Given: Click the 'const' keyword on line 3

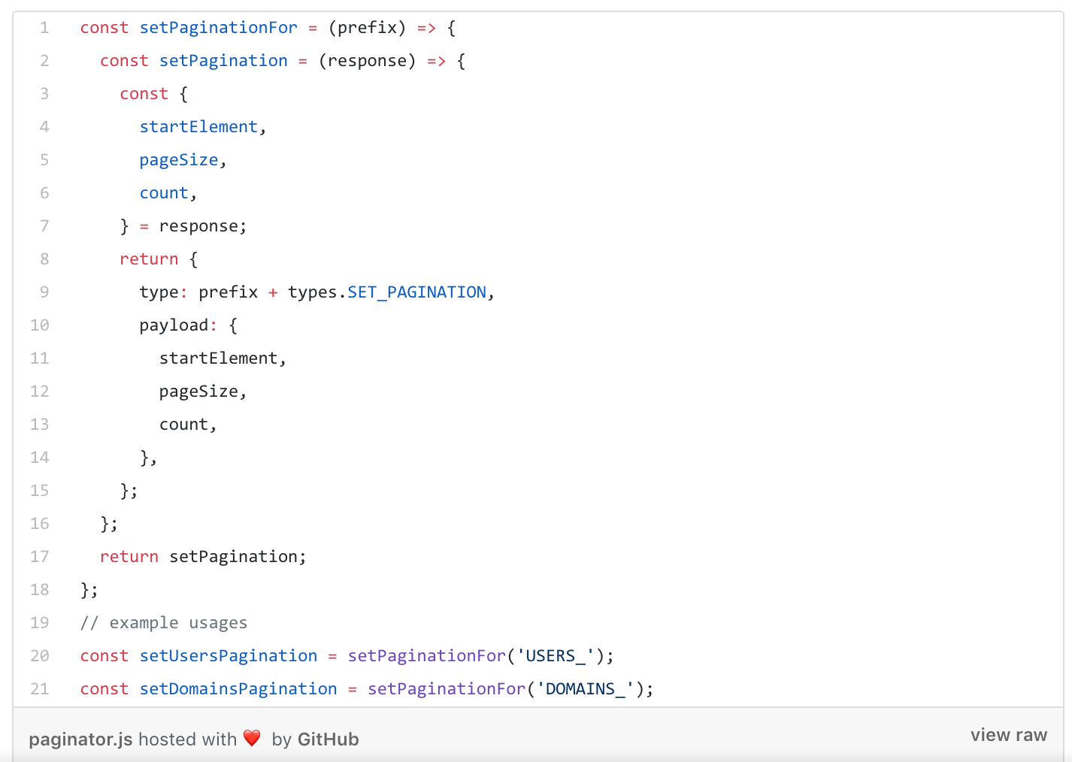Looking at the screenshot, I should pyautogui.click(x=144, y=94).
